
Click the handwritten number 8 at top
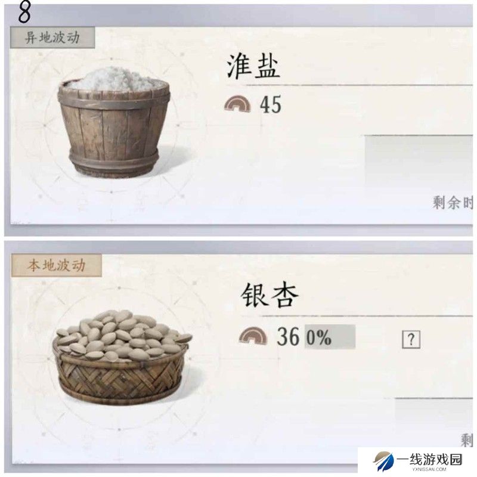click(x=24, y=12)
